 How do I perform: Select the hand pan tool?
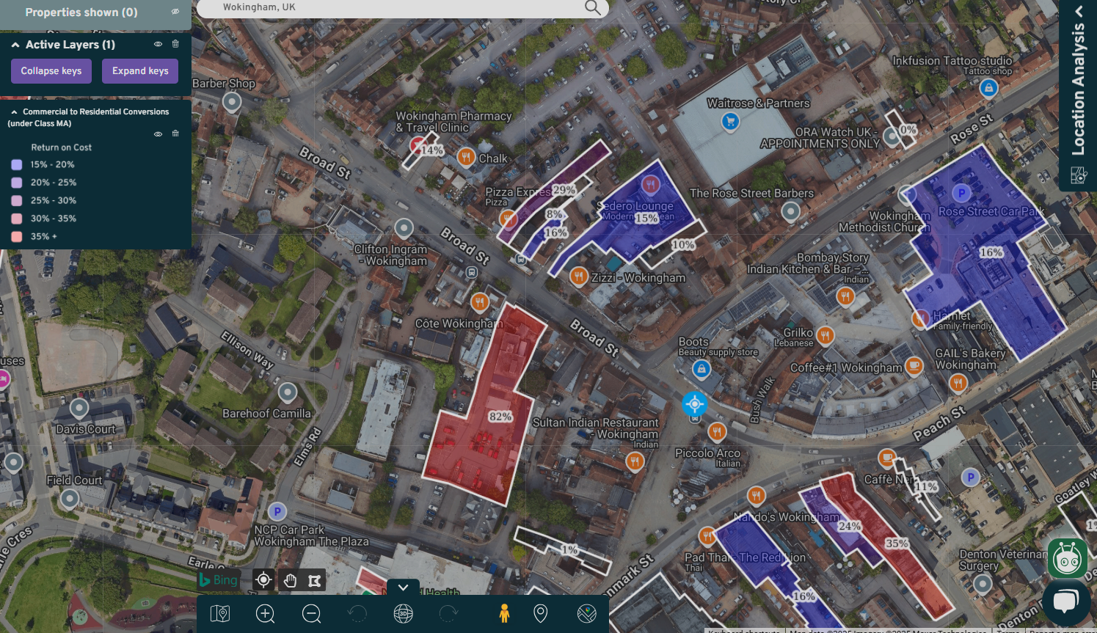(290, 581)
